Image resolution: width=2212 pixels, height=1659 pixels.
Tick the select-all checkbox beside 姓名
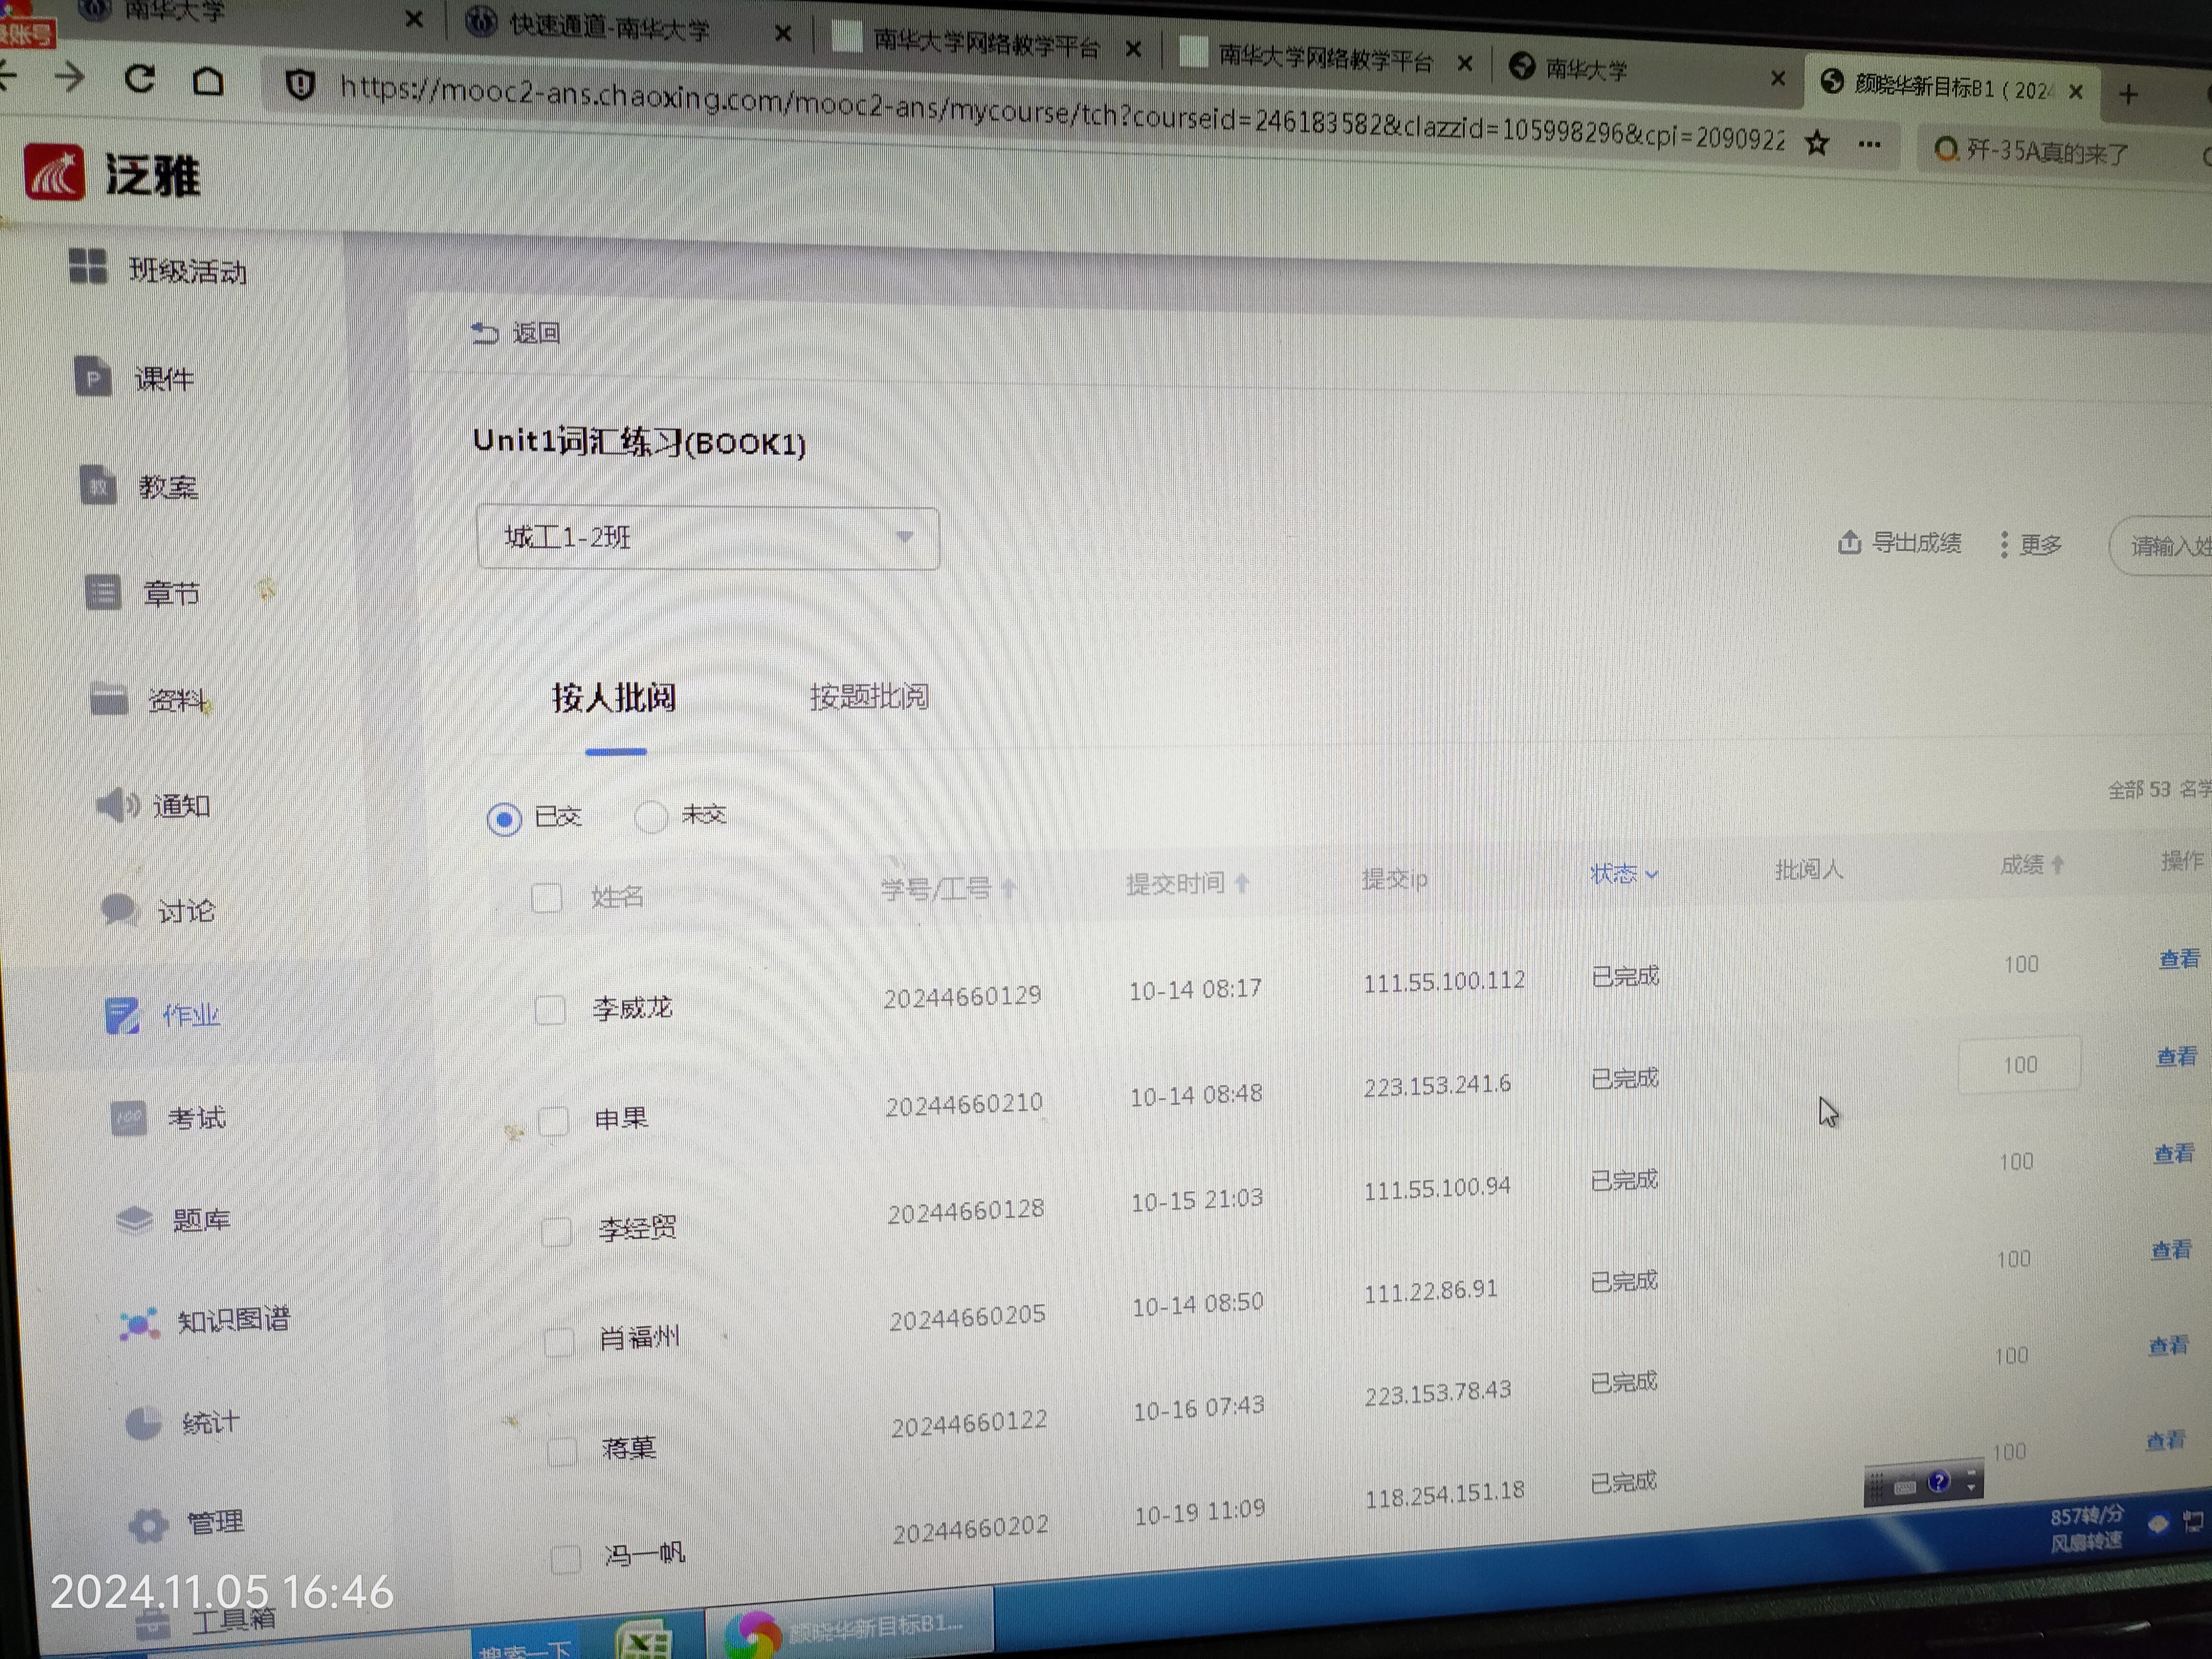[546, 898]
